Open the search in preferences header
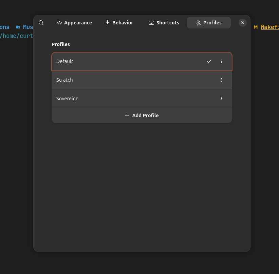The height and width of the screenshot is (274, 279). tap(41, 23)
